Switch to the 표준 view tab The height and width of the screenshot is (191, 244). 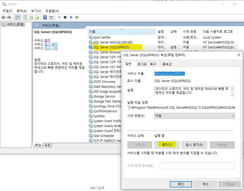click(47, 145)
